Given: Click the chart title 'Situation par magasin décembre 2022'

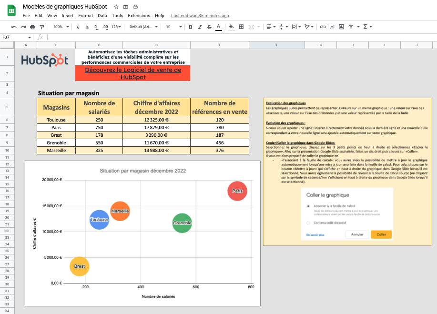Looking at the screenshot, I should pos(142,171).
